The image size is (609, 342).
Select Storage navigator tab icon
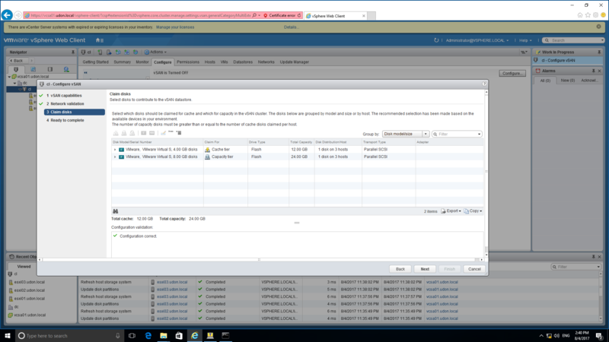[49, 69]
